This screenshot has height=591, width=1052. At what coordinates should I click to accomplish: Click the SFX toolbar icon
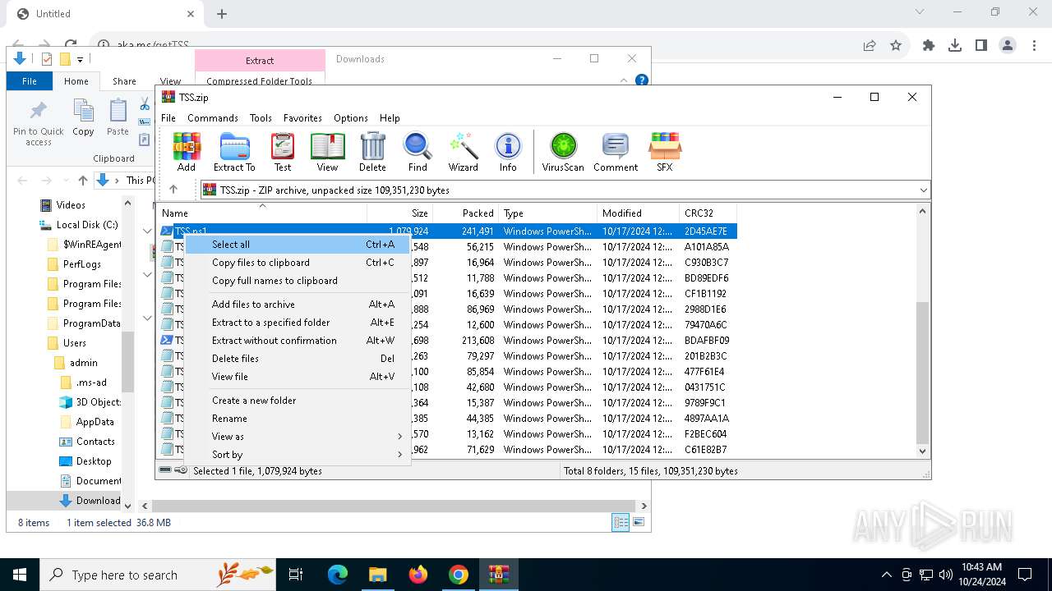664,152
